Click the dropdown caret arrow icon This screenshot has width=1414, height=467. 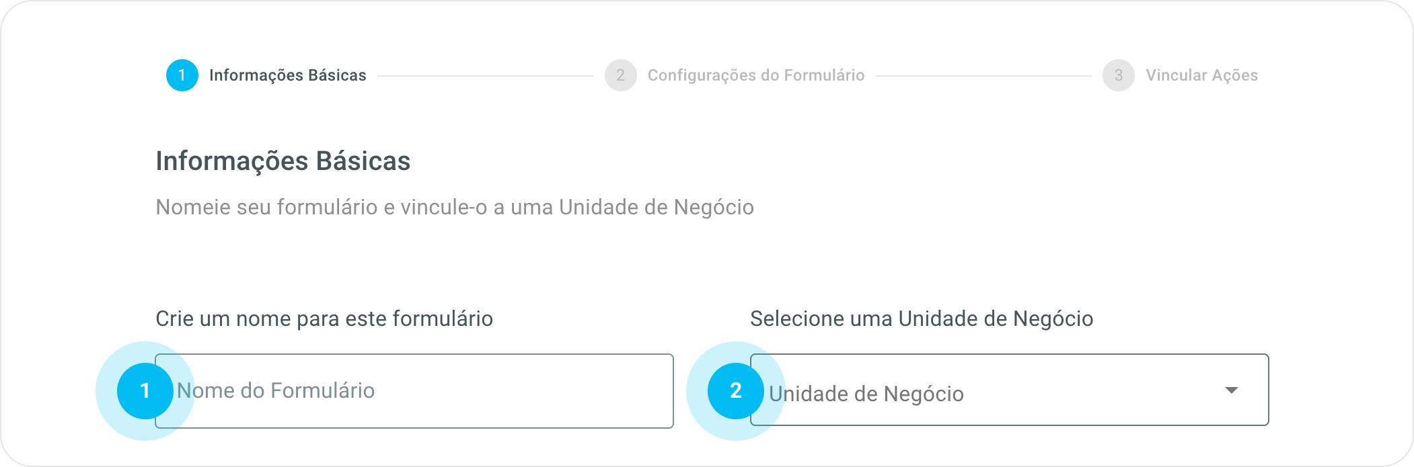point(1231,390)
